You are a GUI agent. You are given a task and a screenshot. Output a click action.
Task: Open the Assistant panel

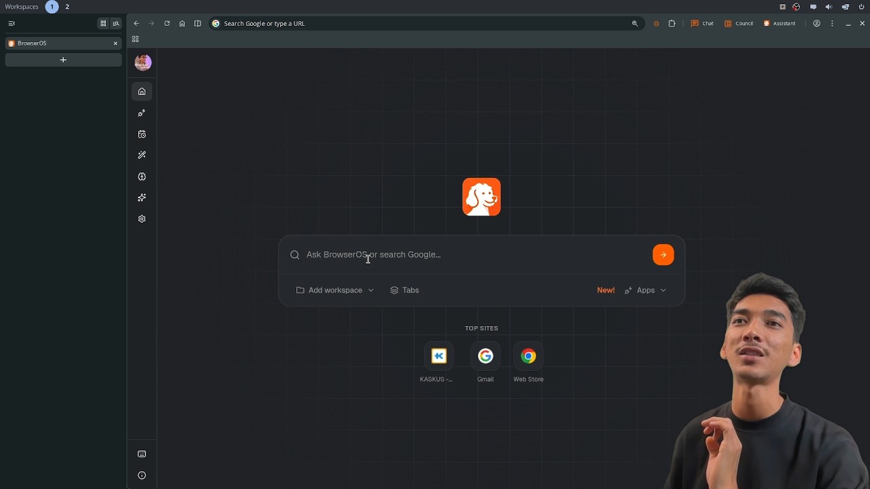779,23
